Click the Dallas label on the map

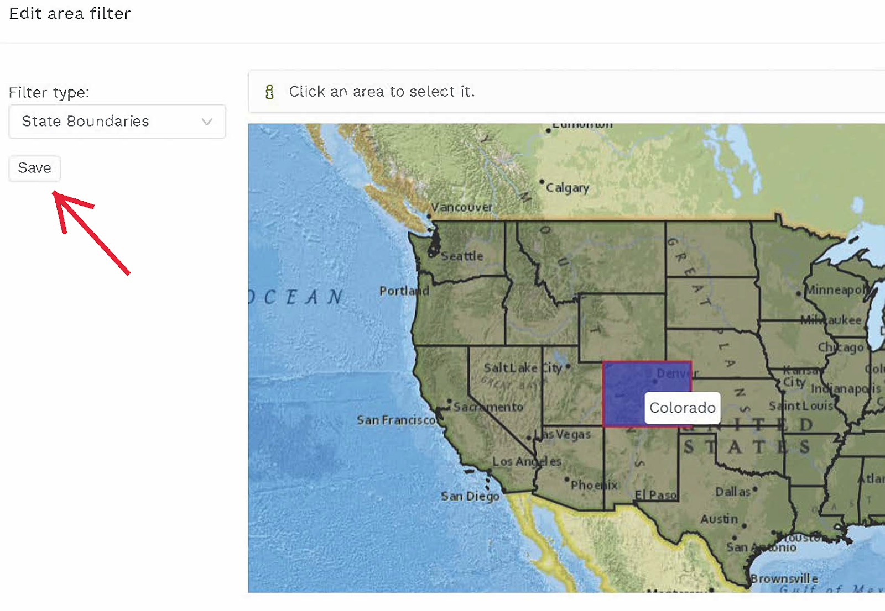733,492
